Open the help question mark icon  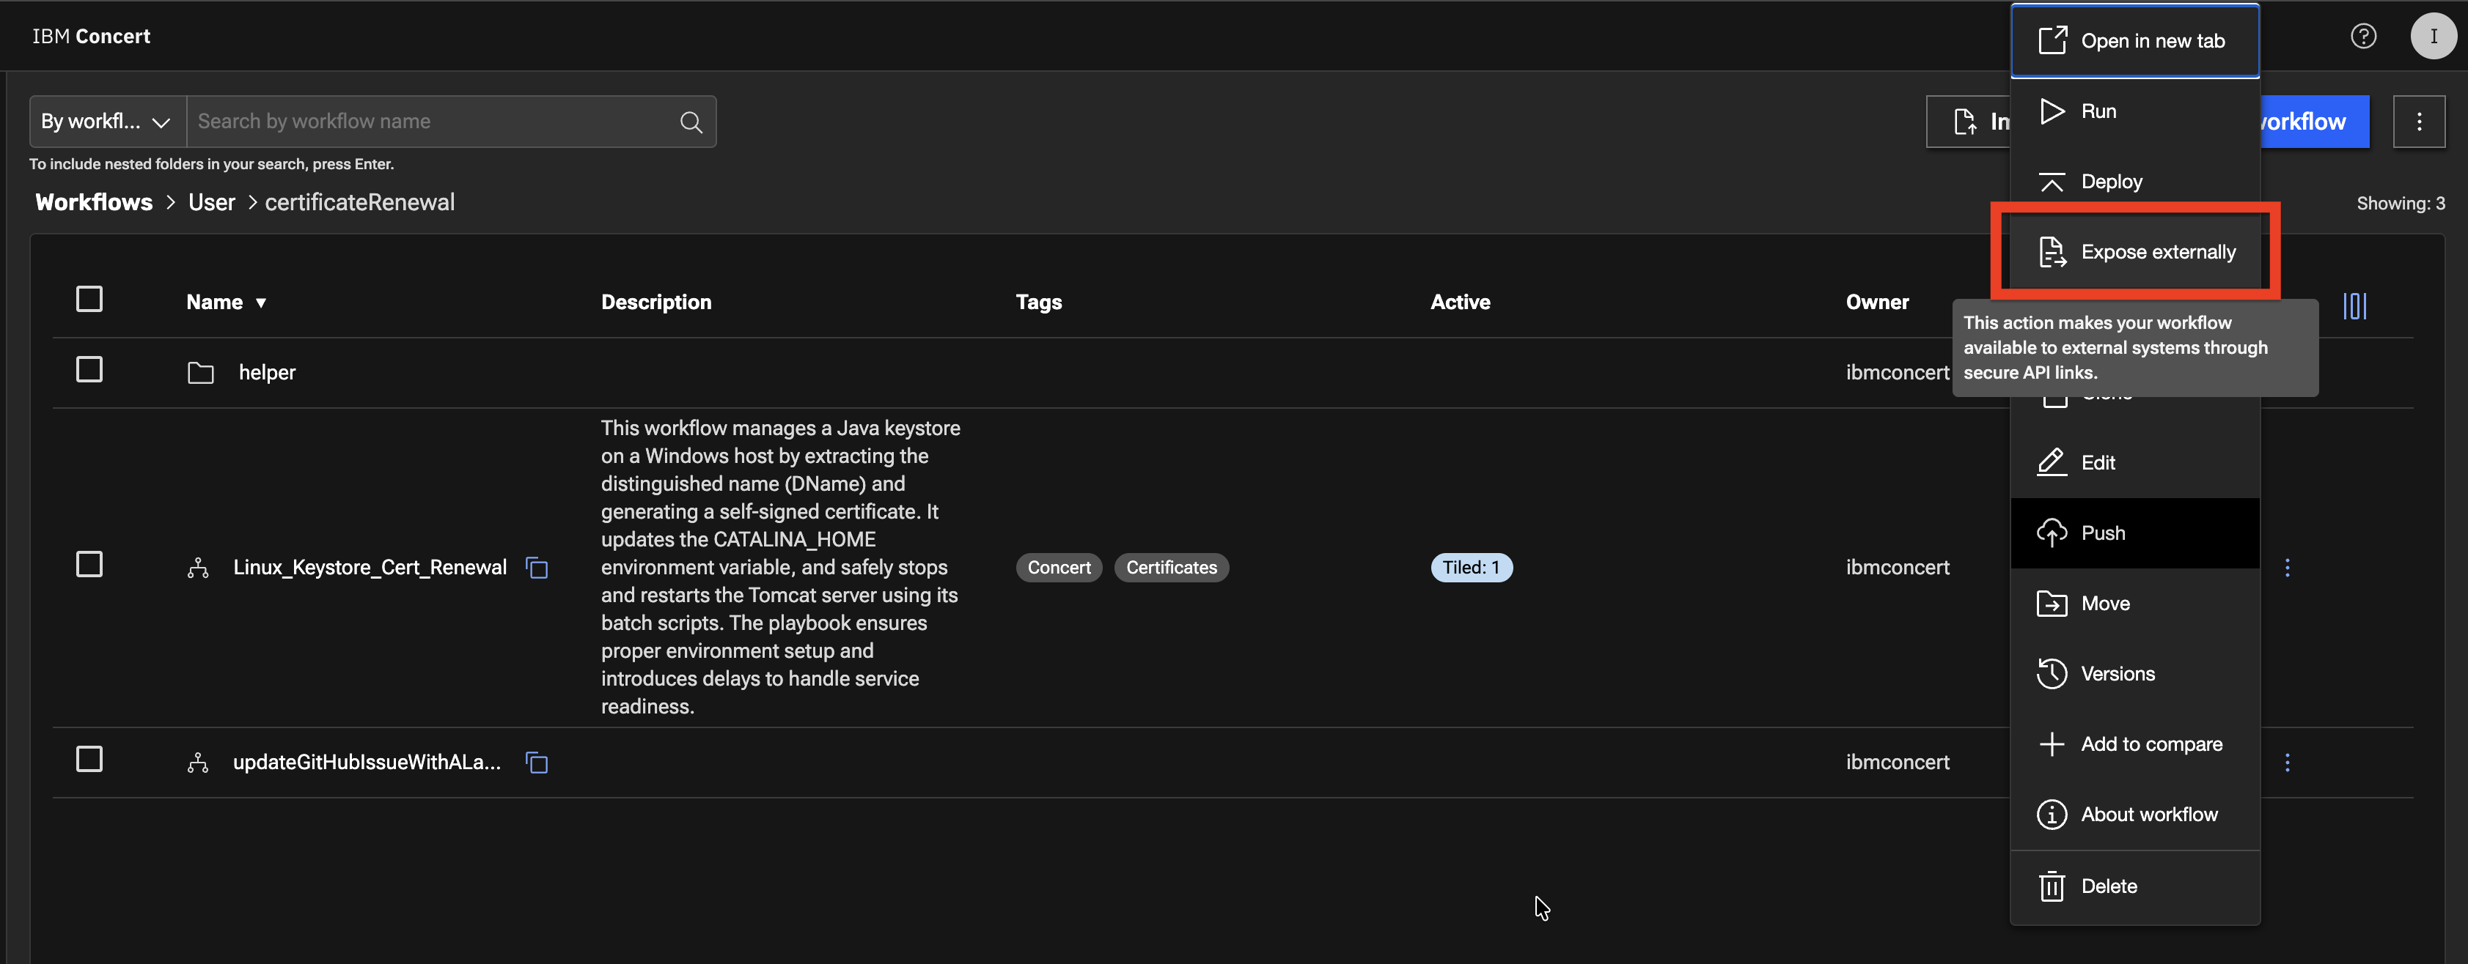coord(2362,37)
